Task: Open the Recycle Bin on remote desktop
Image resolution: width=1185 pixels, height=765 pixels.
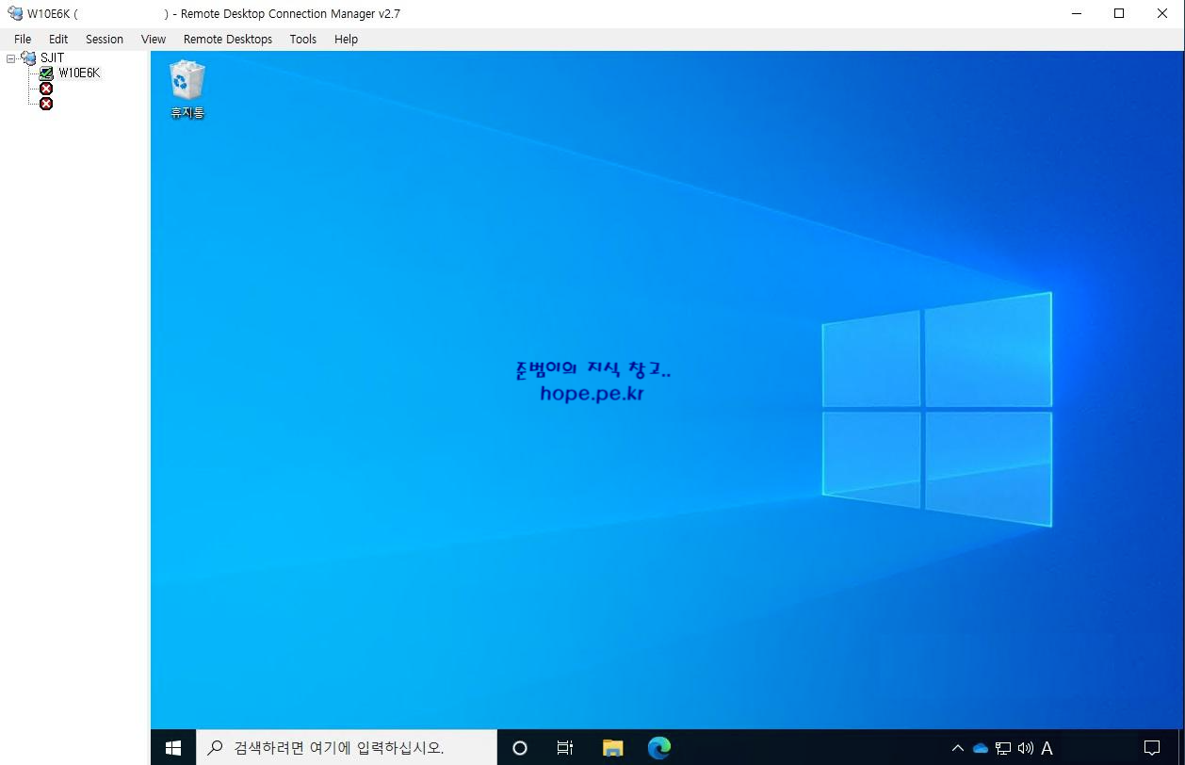Action: pos(187,90)
